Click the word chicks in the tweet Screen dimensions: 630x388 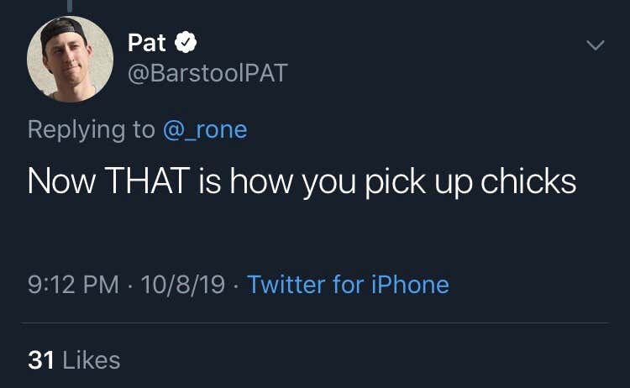point(528,181)
